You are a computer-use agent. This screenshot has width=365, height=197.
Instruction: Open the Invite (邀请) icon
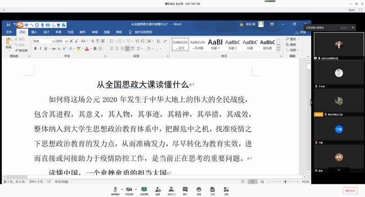(158, 190)
